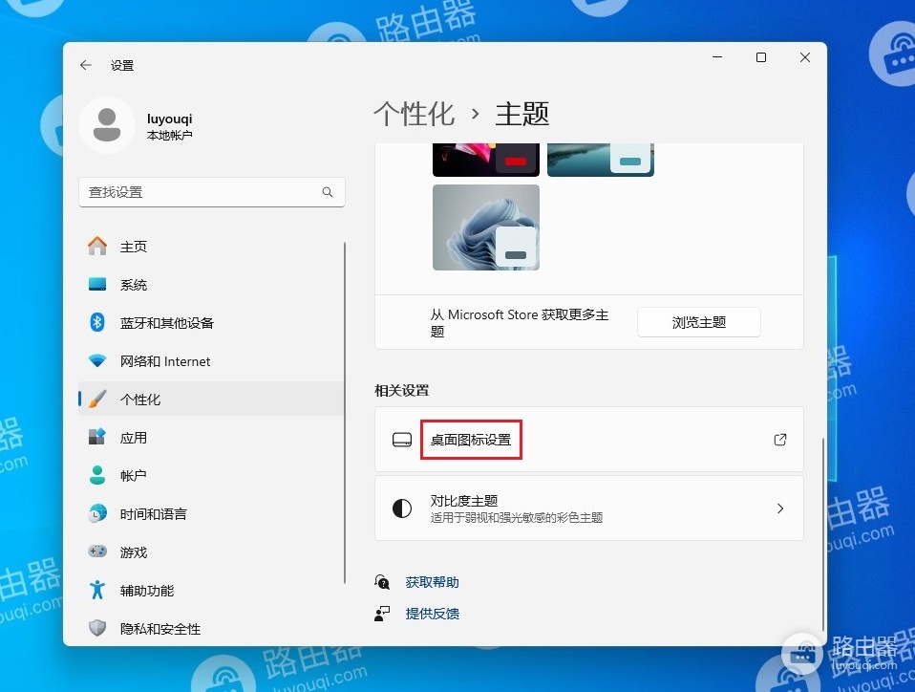Click the 应用 apps icon
Image resolution: width=915 pixels, height=692 pixels.
tap(97, 437)
